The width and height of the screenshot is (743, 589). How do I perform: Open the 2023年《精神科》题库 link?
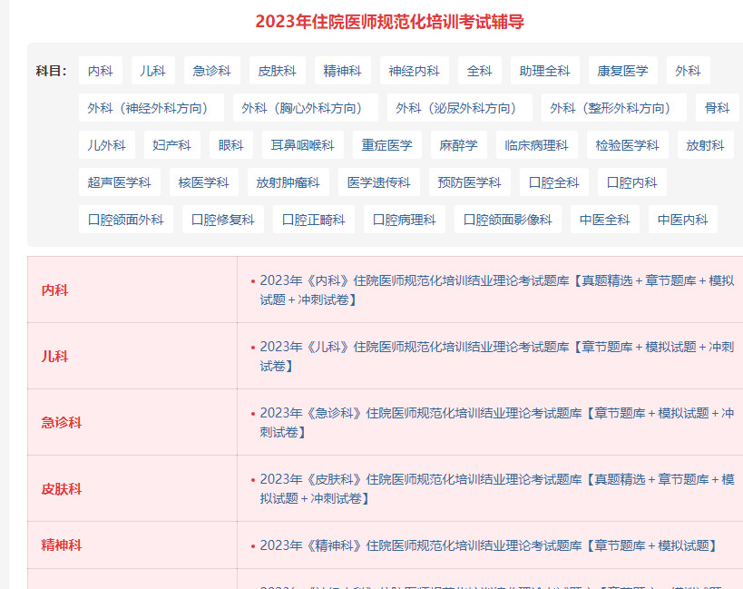tap(488, 545)
